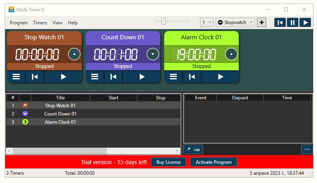Reset the Count Down 01 timer
This screenshot has width=317, height=183.
point(113,77)
